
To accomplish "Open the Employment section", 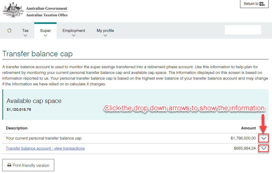I will (74, 30).
